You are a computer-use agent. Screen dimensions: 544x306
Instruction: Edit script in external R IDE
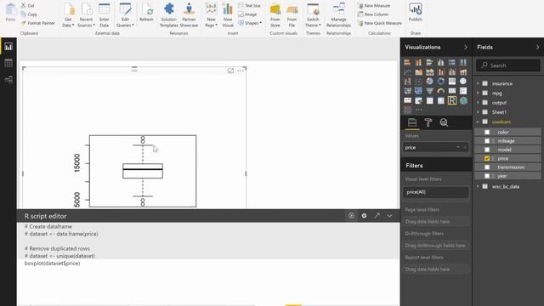[377, 216]
